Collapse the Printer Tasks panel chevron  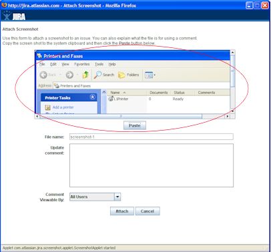click(x=93, y=97)
